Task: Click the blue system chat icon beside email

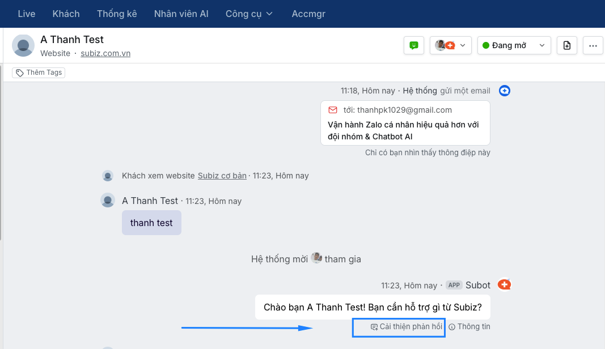Action: (x=505, y=91)
